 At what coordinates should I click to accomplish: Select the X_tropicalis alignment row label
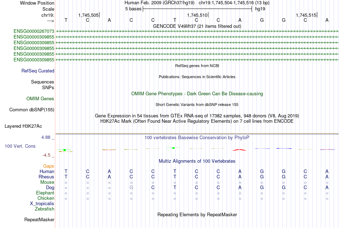[42, 204]
